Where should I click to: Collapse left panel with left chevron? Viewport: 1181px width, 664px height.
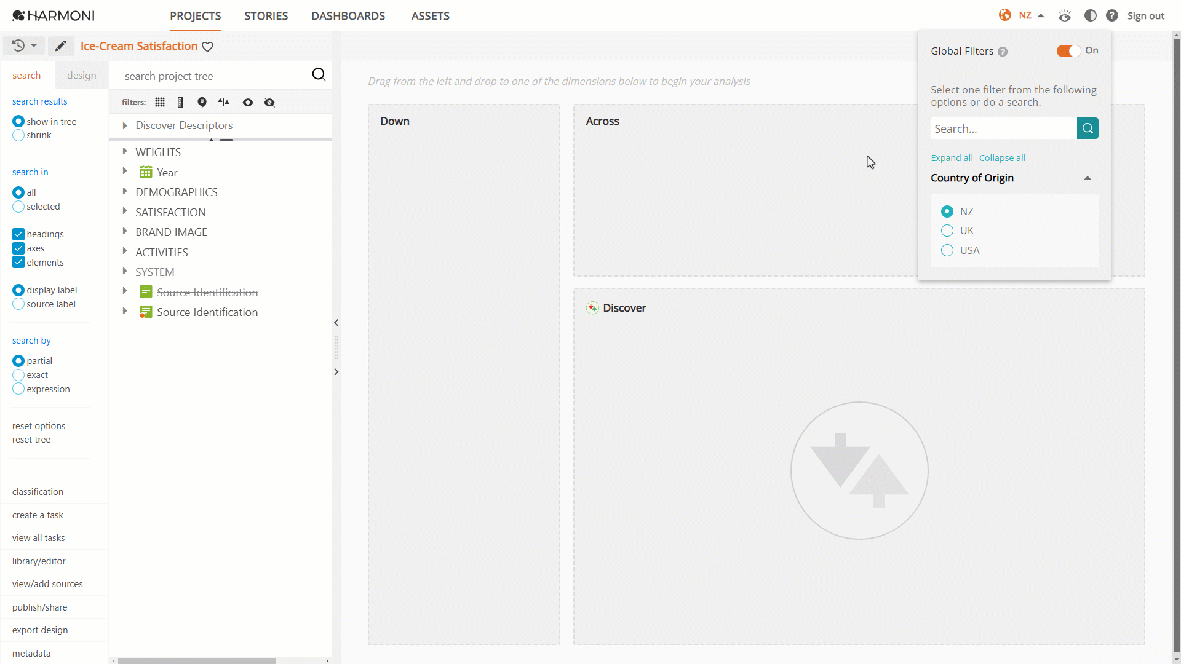pyautogui.click(x=336, y=323)
